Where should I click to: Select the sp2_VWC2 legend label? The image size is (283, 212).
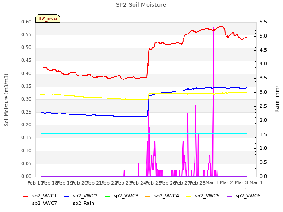click(x=85, y=196)
